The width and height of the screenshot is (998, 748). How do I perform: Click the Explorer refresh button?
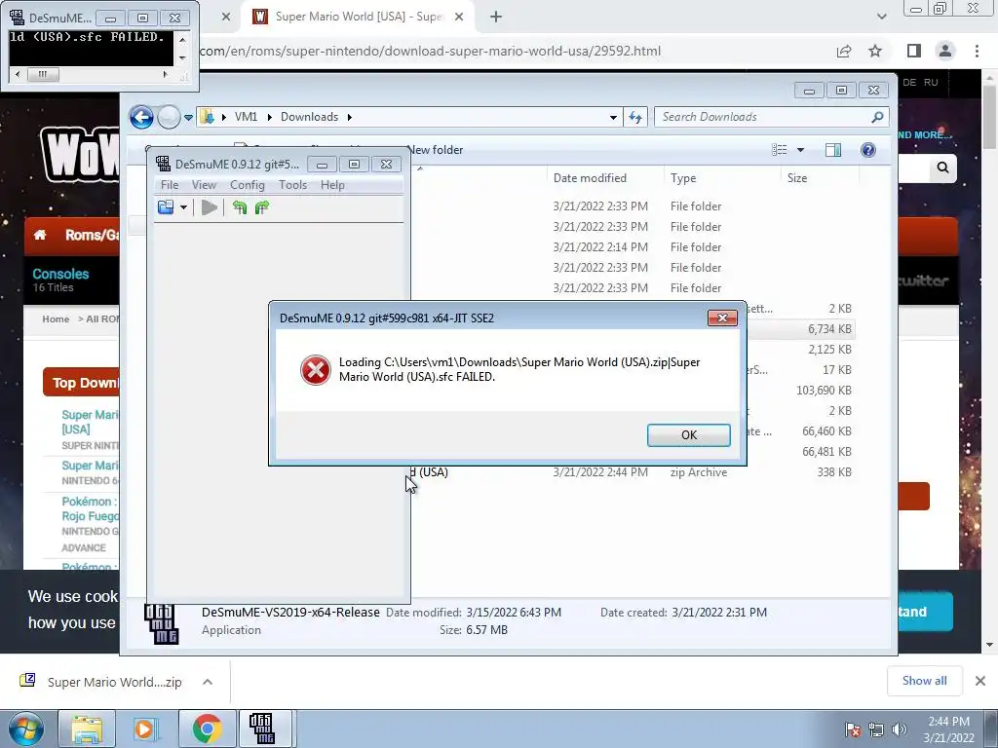tap(635, 117)
